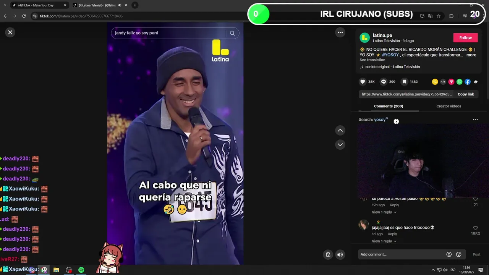Close the 'TikTok - Make Your Day' tab
The image size is (489, 275).
point(65,5)
